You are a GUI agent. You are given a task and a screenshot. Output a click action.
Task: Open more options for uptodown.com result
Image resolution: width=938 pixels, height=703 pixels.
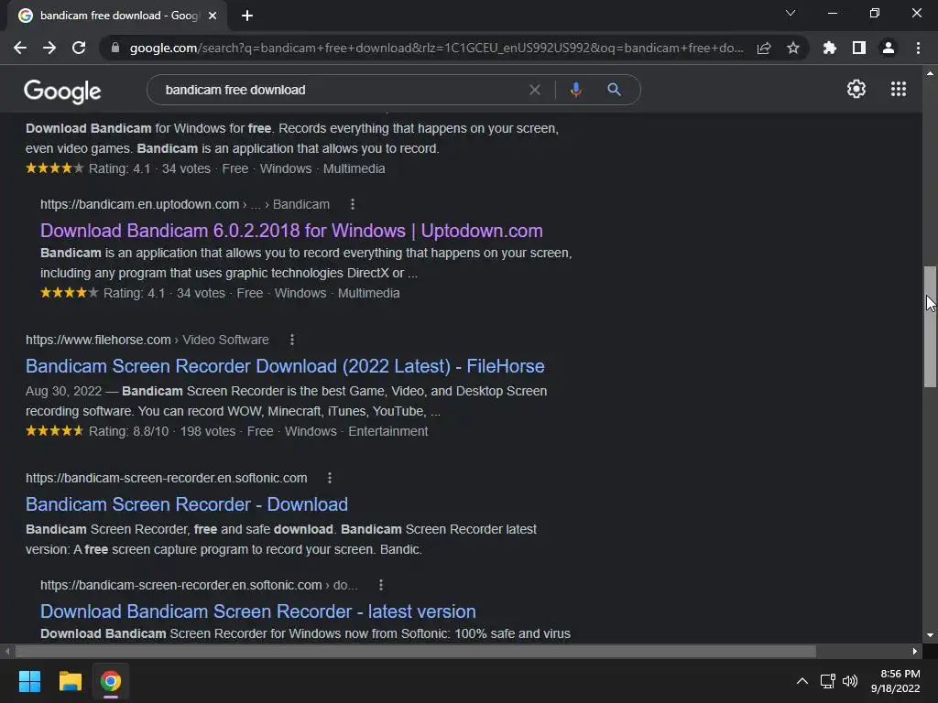(x=353, y=204)
